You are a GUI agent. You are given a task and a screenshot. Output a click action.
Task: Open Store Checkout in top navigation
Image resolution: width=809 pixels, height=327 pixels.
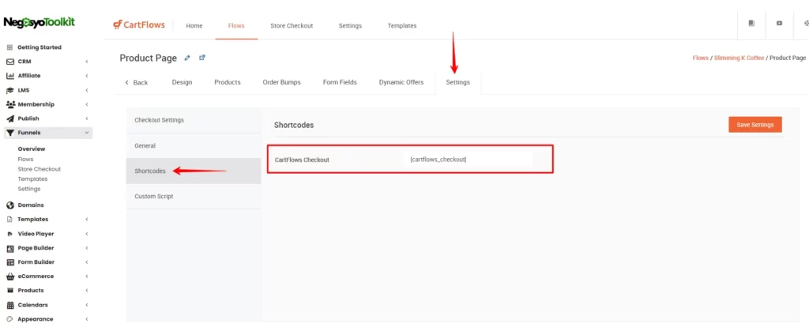(x=292, y=26)
